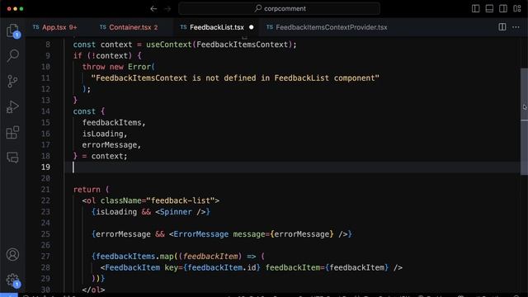This screenshot has height=297, width=528.
Task: Click FeedbackItemsContext argument on line 8
Action: click(242, 45)
